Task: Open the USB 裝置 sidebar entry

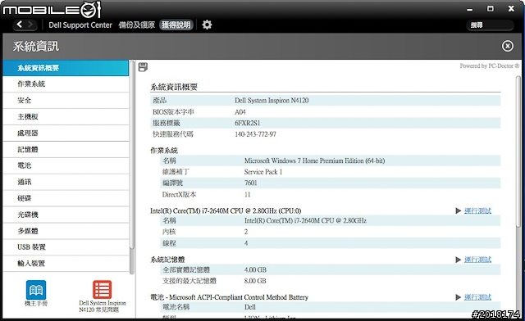Action: click(66, 247)
